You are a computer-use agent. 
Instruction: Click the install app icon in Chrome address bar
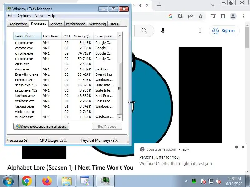pyautogui.click(x=181, y=16)
